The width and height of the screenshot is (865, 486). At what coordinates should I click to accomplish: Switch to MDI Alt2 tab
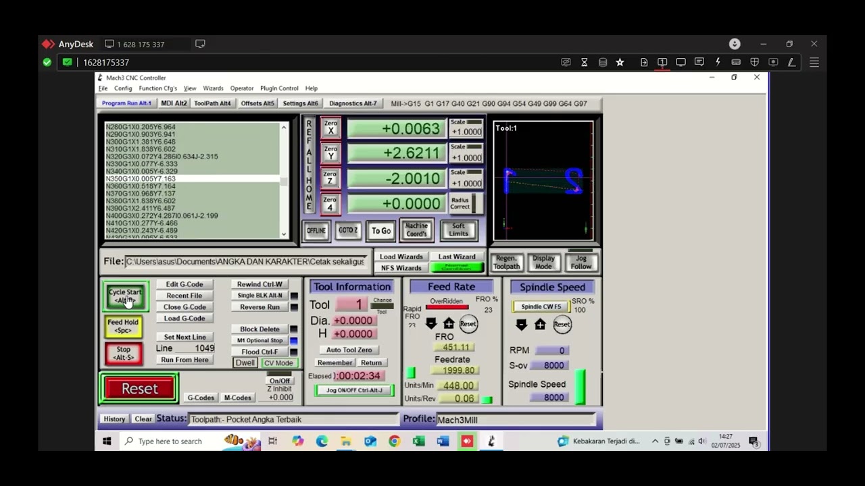click(x=174, y=103)
